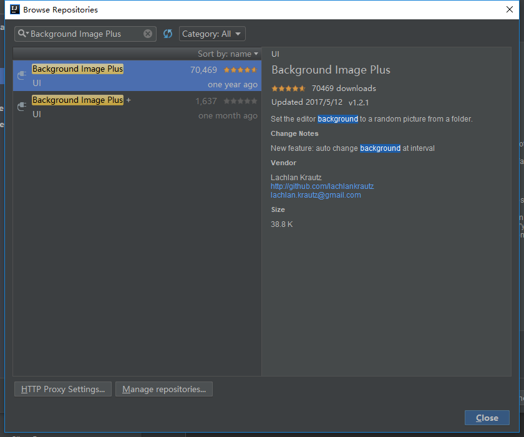Image resolution: width=524 pixels, height=437 pixels.
Task: Click the 'Vendor' heading
Action: (283, 163)
